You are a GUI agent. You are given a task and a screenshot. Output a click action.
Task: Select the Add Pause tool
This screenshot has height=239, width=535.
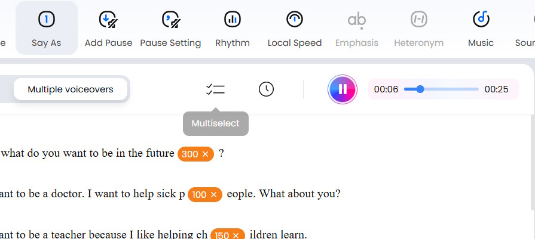(108, 20)
